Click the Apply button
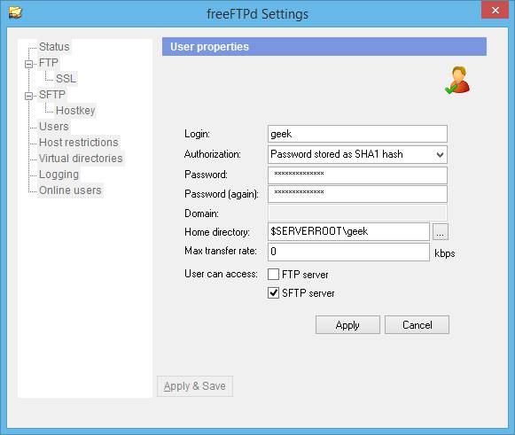 click(x=347, y=325)
